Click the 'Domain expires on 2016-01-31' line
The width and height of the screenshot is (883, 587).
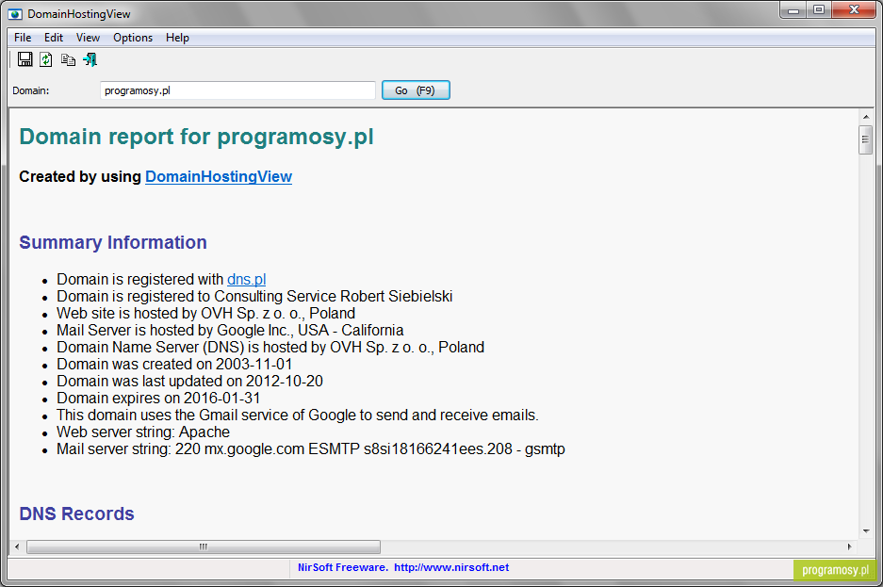pos(159,398)
